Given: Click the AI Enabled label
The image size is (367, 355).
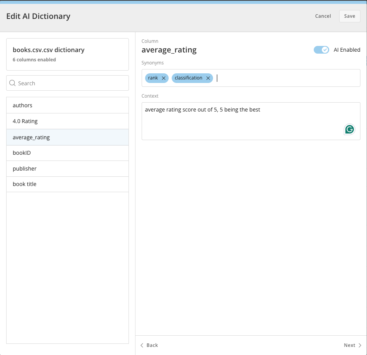Looking at the screenshot, I should click(347, 50).
